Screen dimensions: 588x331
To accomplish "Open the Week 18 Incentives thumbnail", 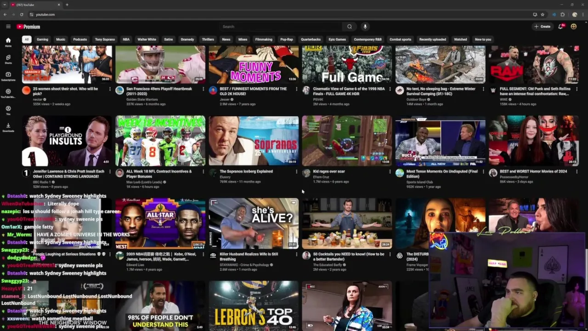I will point(160,141).
